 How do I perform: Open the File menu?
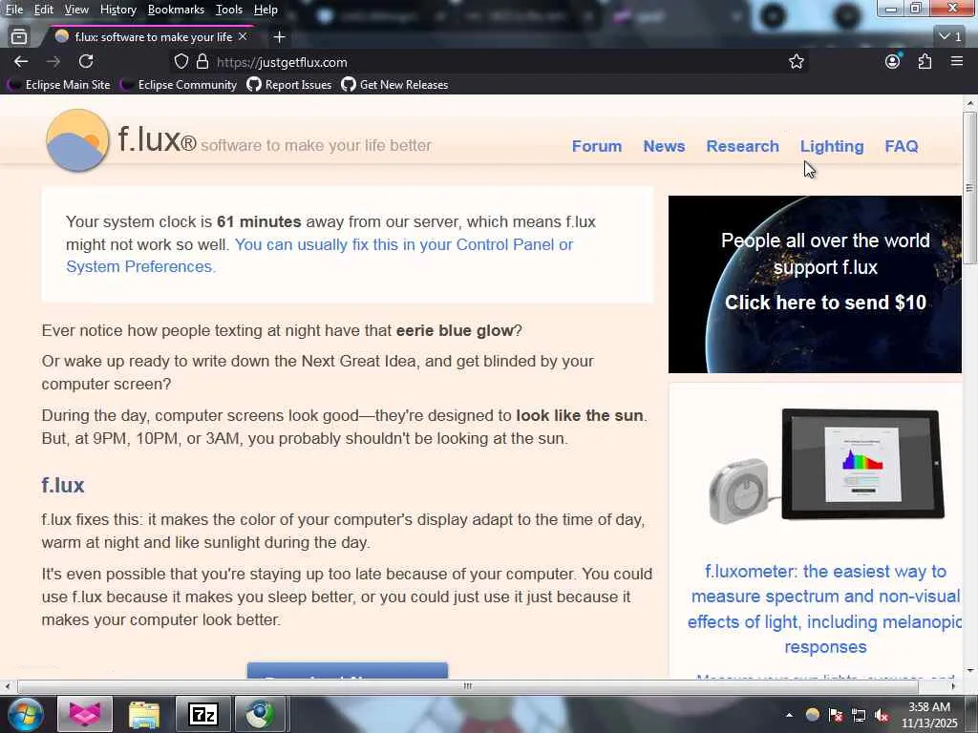pyautogui.click(x=14, y=10)
